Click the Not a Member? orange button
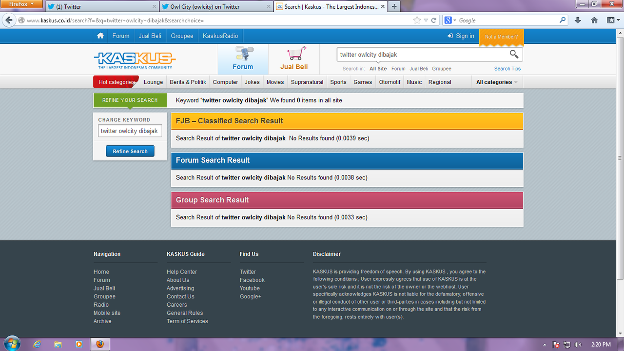624x351 pixels. (502, 37)
